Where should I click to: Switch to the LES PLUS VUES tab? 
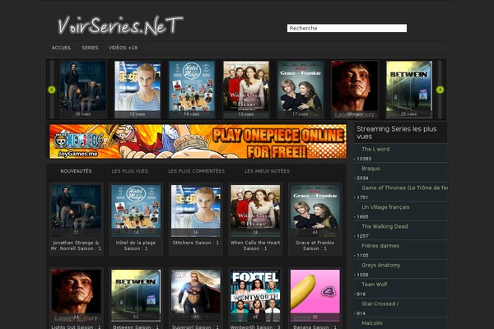(130, 171)
